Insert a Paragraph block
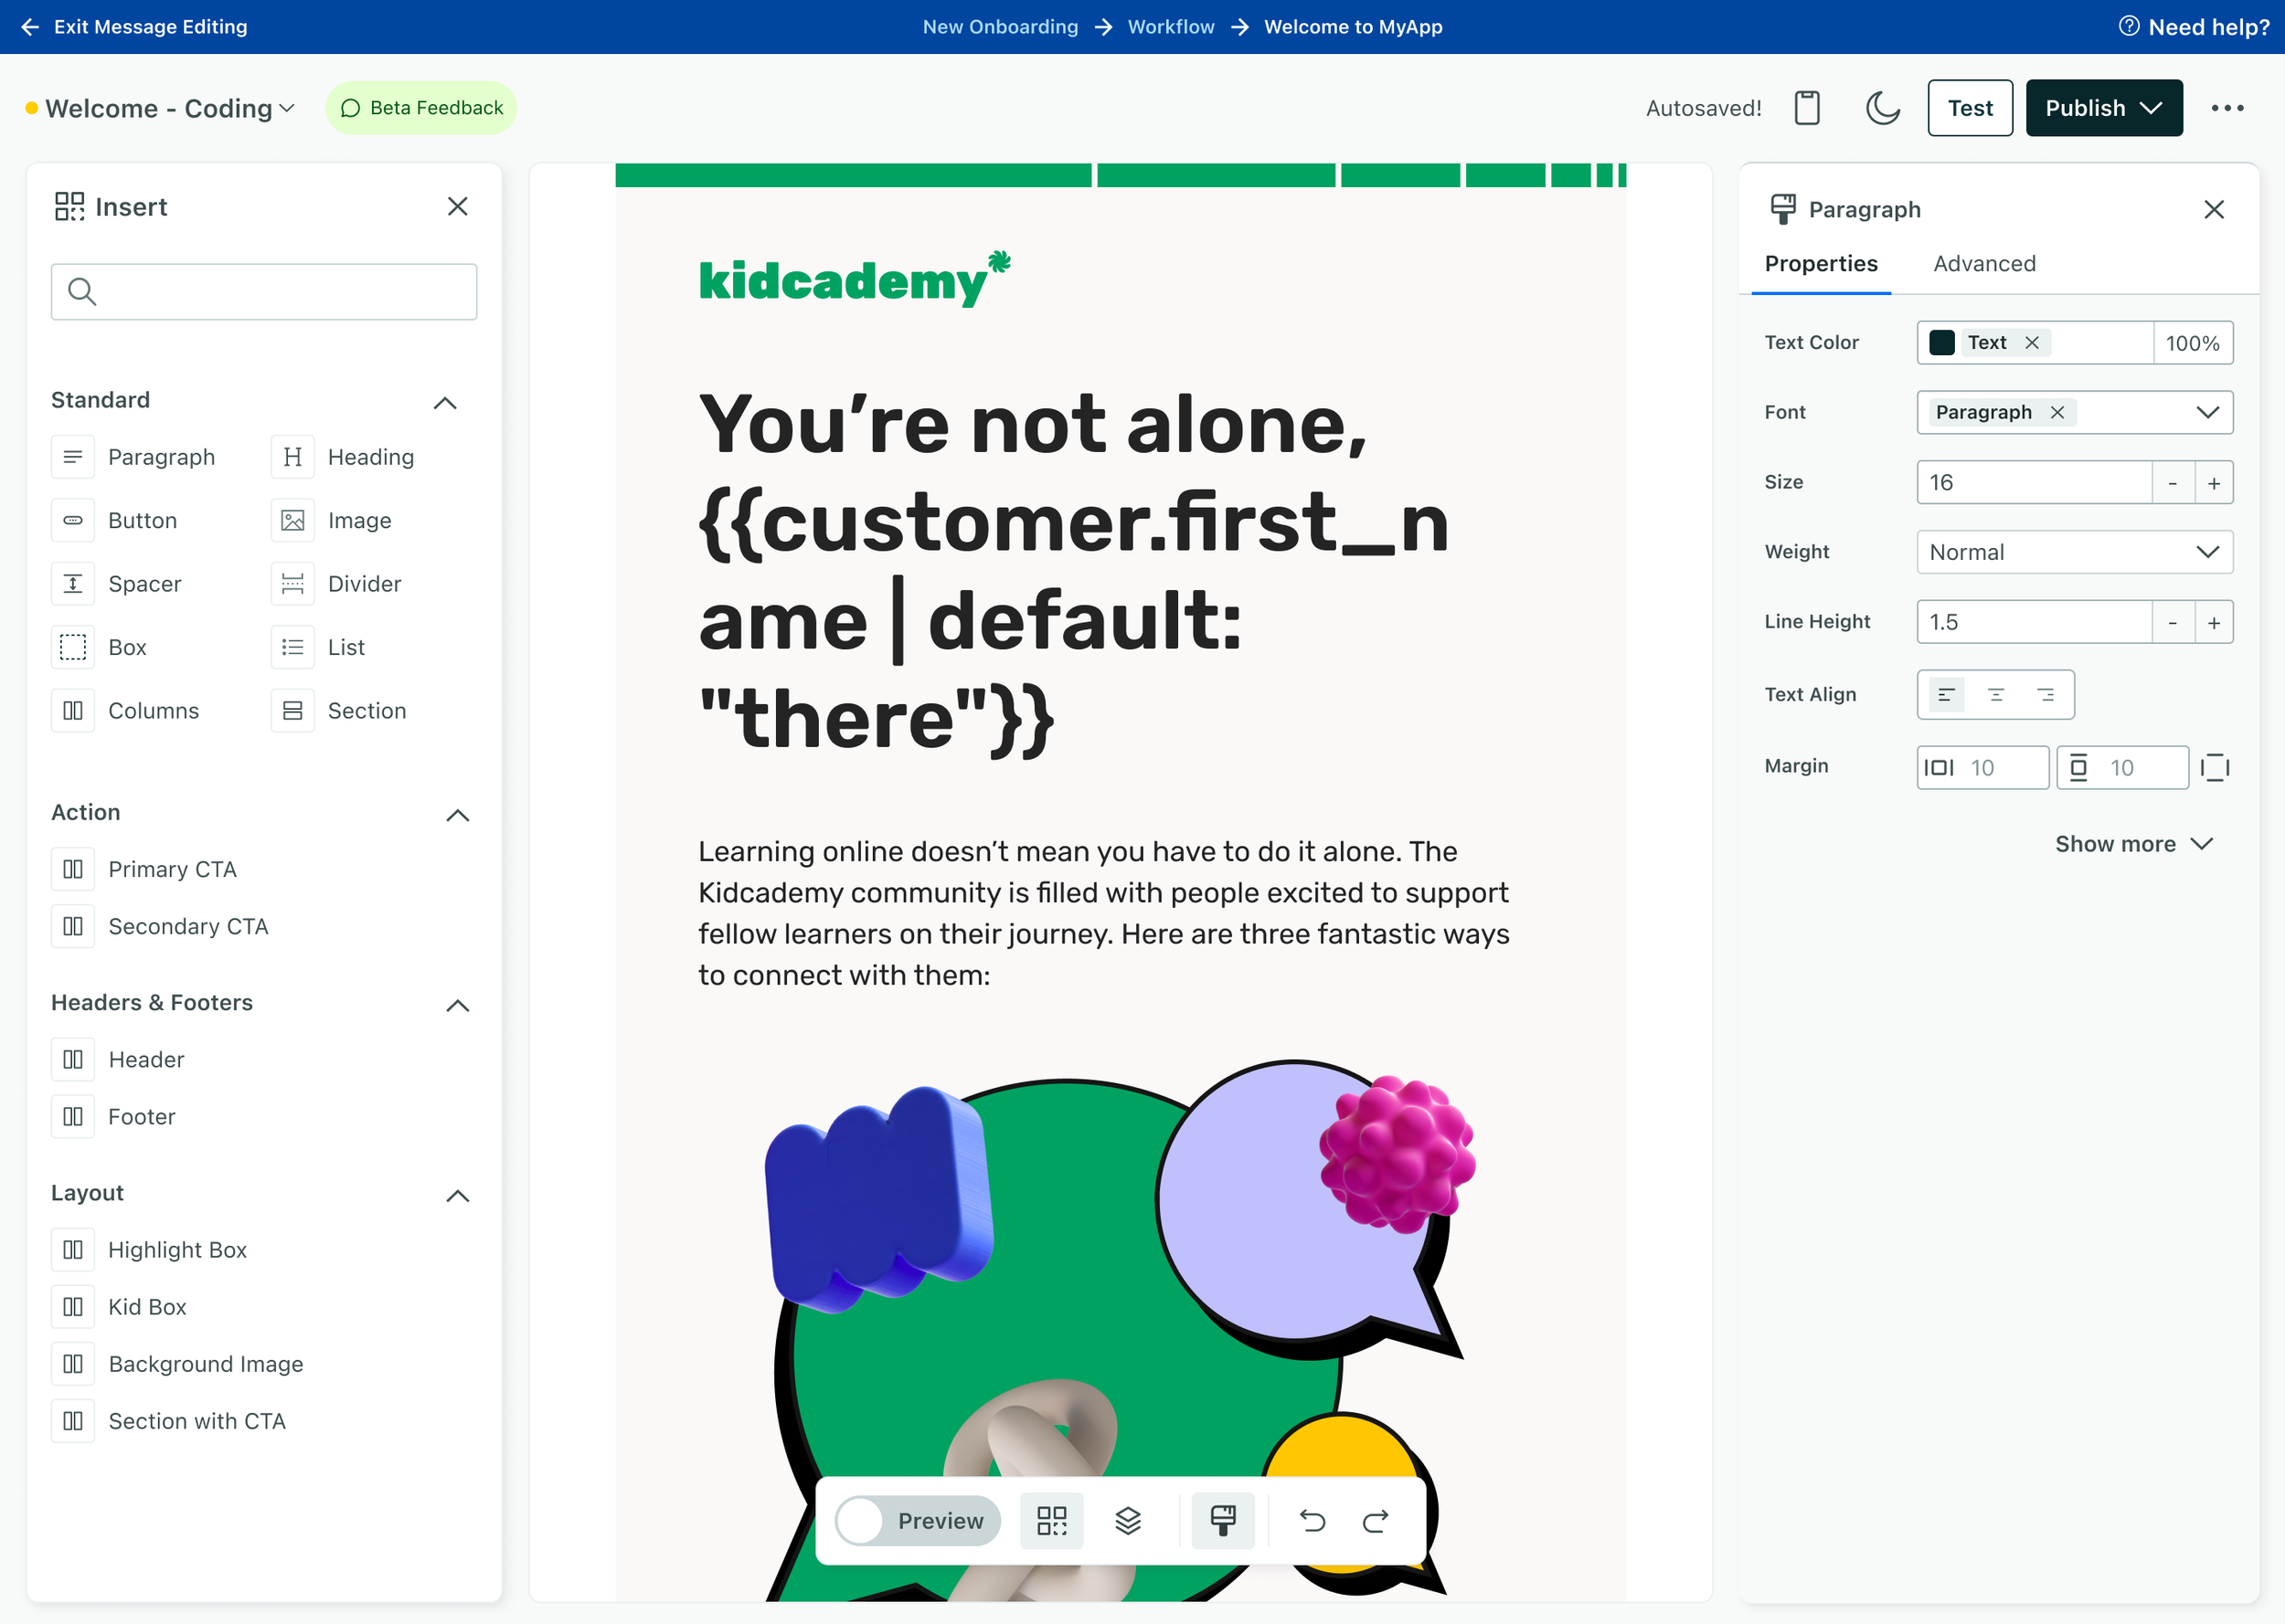Screen dimensions: 2285x1624 [x=134, y=457]
